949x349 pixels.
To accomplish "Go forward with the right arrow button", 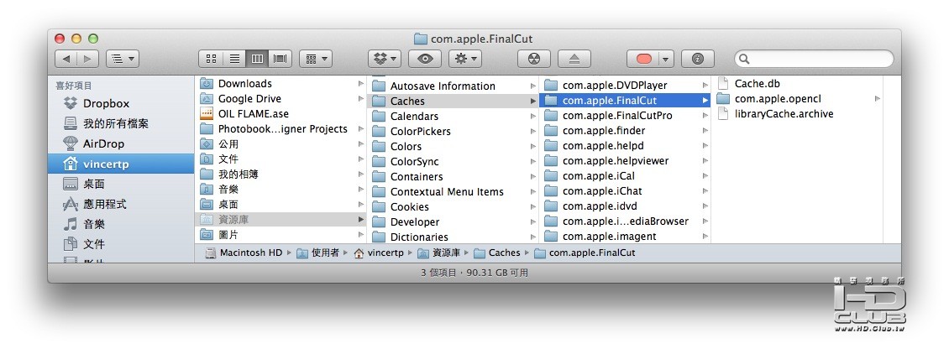I will point(87,59).
